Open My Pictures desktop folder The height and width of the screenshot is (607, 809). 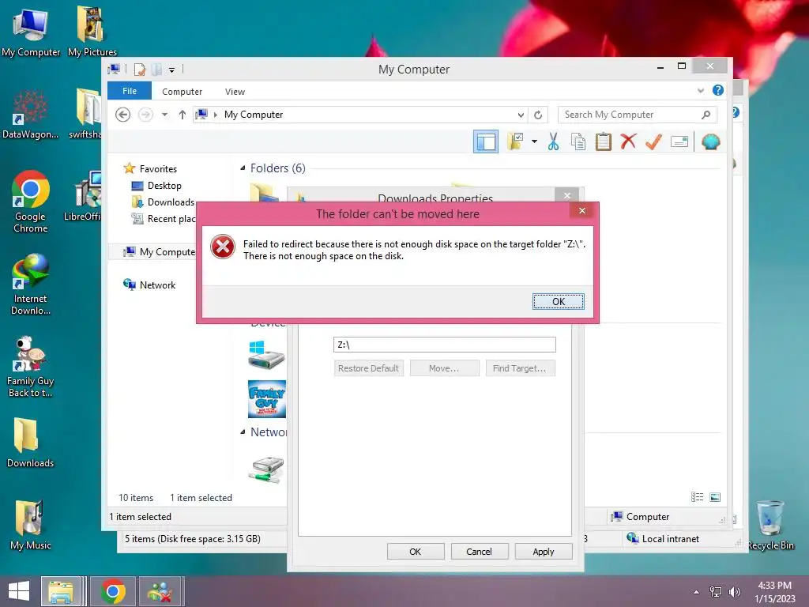coord(92,32)
